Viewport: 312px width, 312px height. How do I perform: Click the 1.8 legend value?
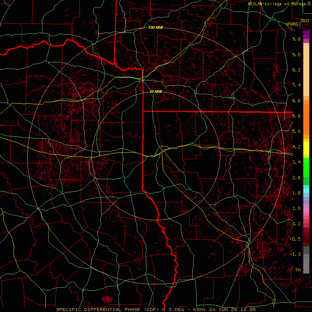[296, 193]
